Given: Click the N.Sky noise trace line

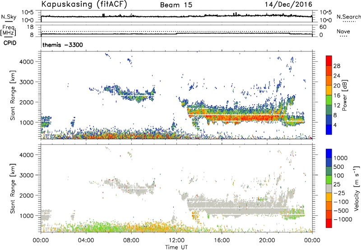Looking at the screenshot, I should point(176,16).
